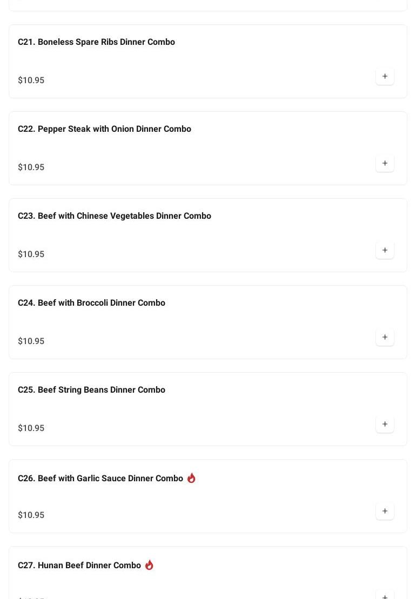The height and width of the screenshot is (599, 416).
Task: Open C21 Boneless Spare Ribs Dinner Combo title
Action: tap(96, 42)
